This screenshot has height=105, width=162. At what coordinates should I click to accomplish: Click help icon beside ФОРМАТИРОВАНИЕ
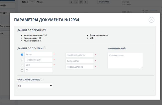pyautogui.click(x=42, y=79)
